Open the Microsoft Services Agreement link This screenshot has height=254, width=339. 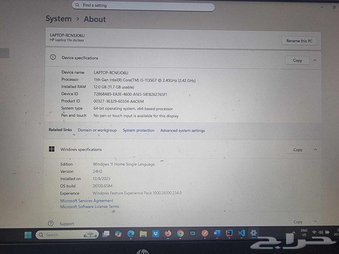pos(87,201)
